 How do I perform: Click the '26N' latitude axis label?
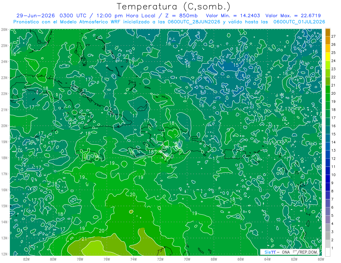[x=4, y=30]
